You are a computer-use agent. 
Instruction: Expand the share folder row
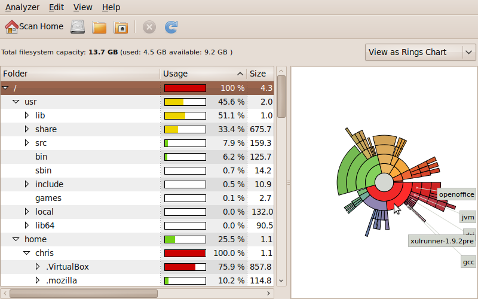pos(27,129)
